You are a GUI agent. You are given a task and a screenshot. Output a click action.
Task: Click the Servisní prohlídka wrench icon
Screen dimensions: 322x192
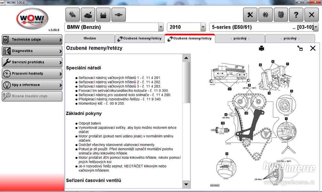pos(7,62)
